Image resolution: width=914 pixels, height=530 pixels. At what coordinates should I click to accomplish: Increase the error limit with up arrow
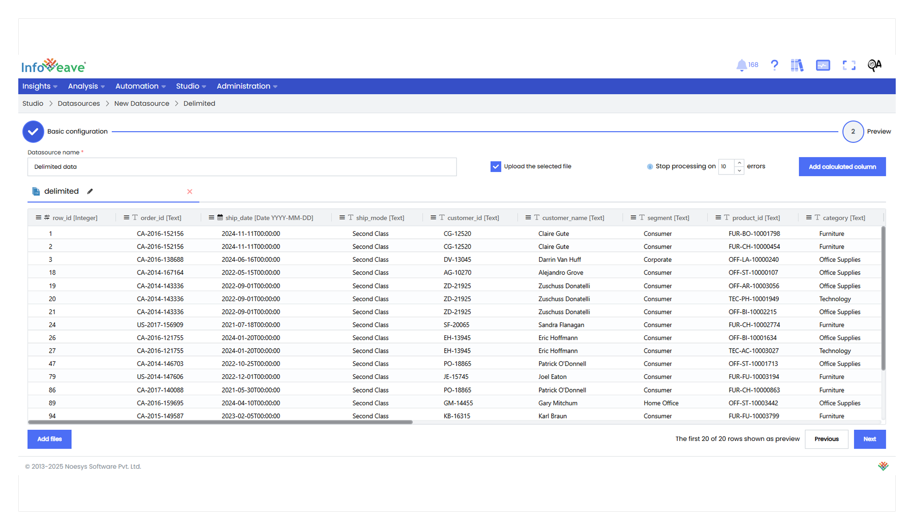739,163
